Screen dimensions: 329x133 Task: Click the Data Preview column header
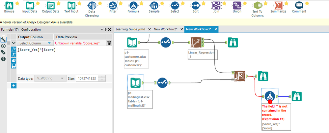coord(67,37)
